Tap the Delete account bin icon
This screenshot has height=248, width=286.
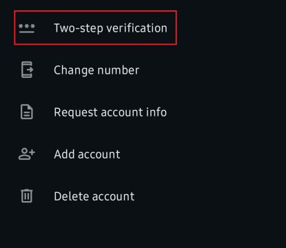tap(27, 196)
